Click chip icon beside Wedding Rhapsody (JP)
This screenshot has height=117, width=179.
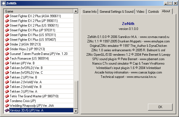click(x=7, y=106)
